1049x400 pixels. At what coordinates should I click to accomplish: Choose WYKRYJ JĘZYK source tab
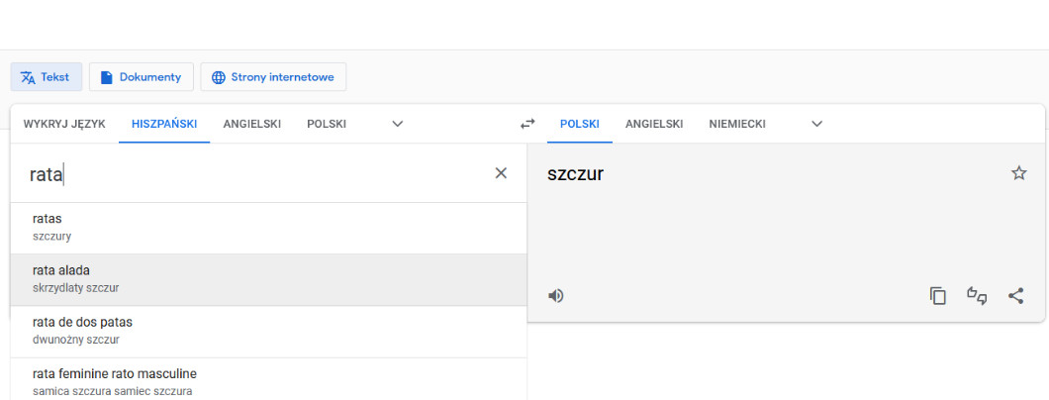click(64, 124)
